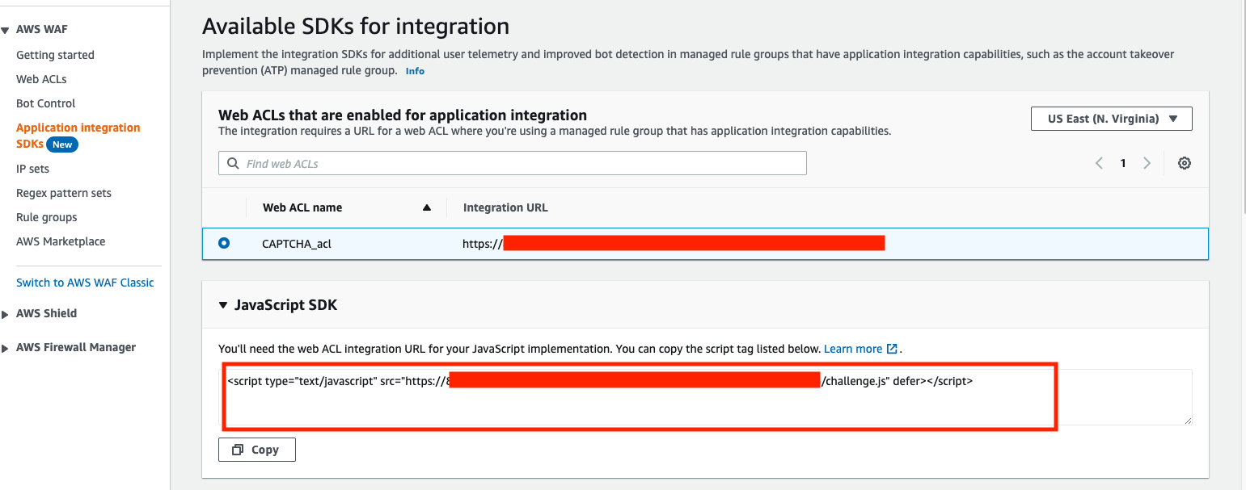Focus the Find web ACLs search field
The image size is (1246, 490).
(x=513, y=163)
